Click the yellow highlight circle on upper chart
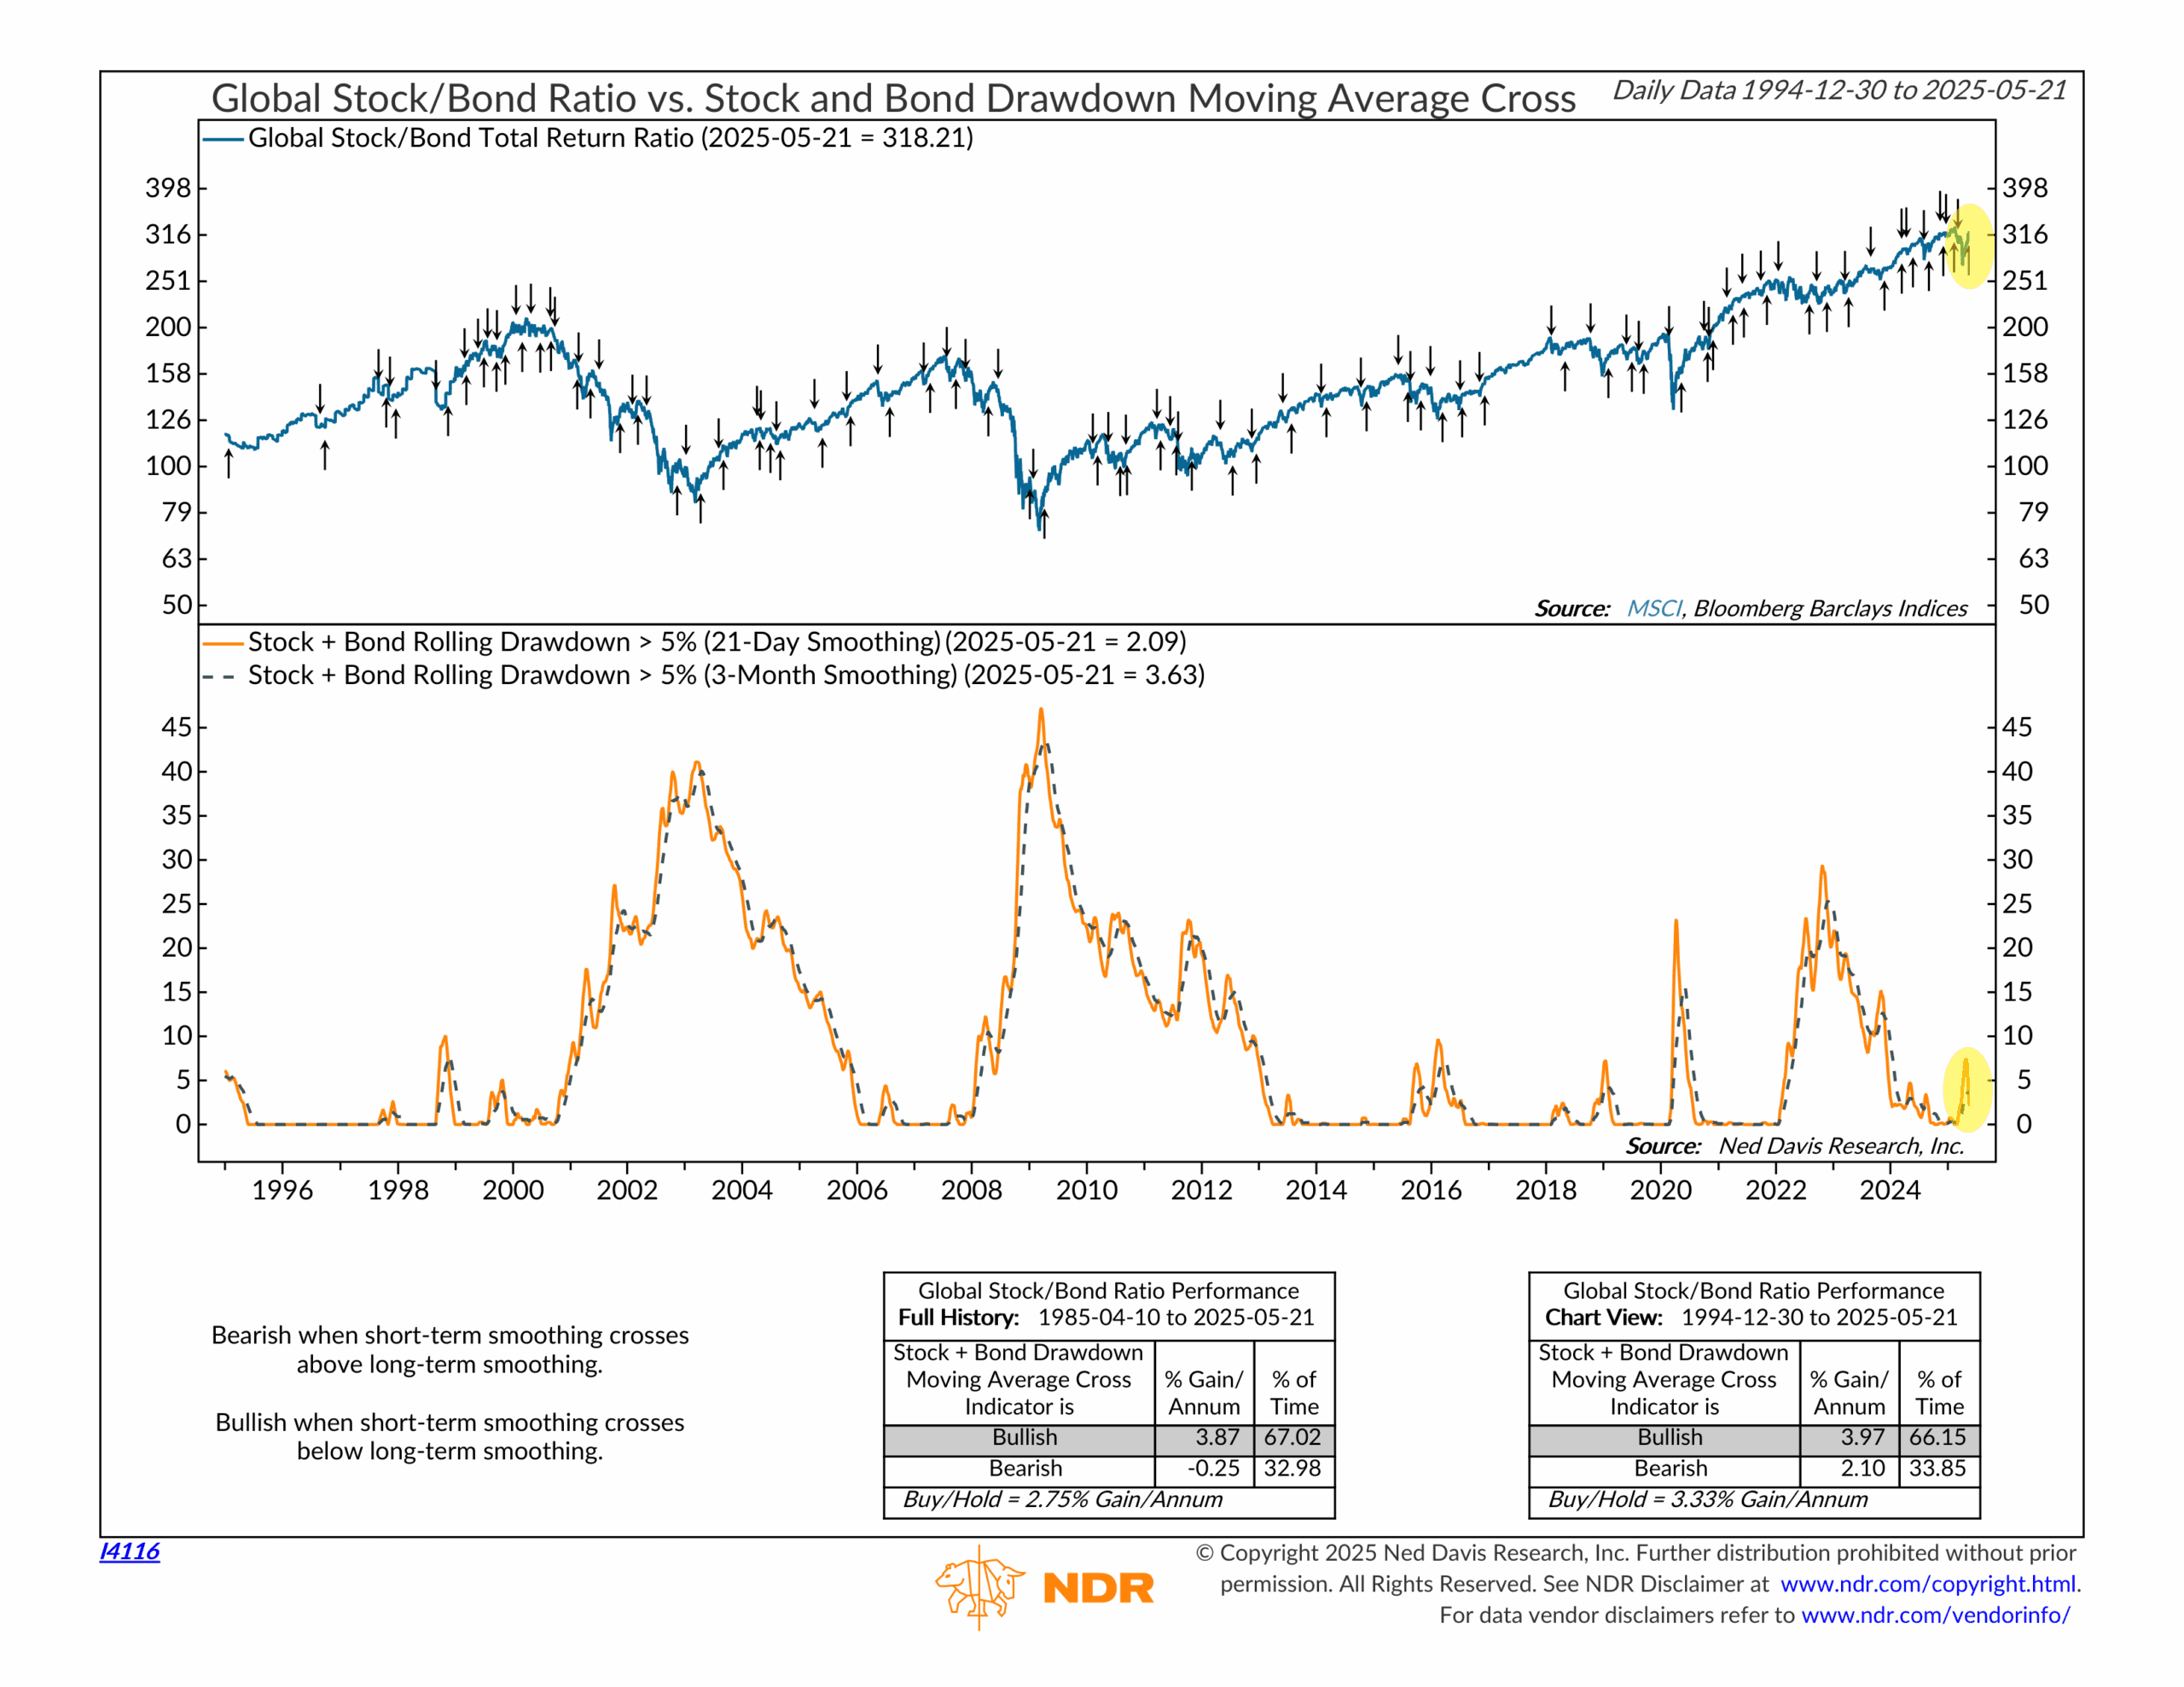Screen dimensions: 2184x1687 (1969, 246)
